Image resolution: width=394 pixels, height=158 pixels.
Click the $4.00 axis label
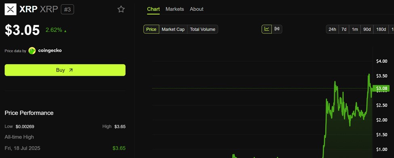coord(381,61)
